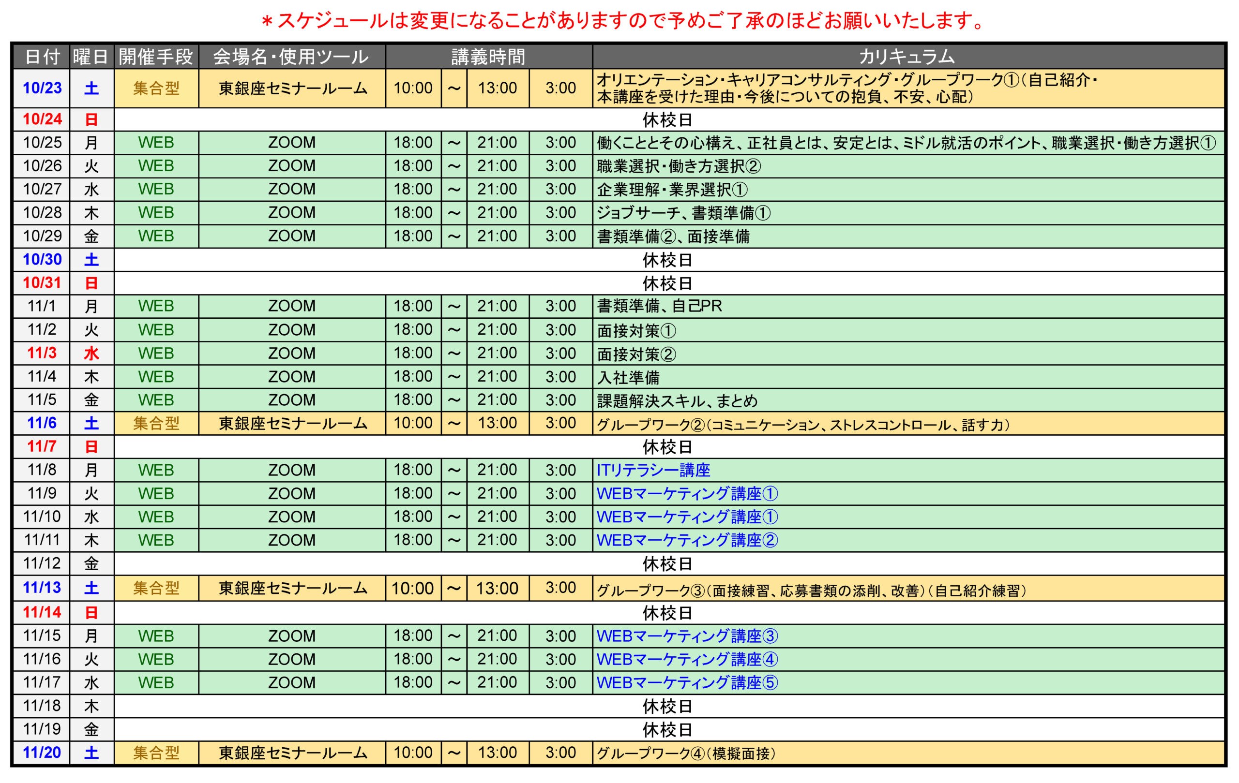Image resolution: width=1239 pixels, height=783 pixels.
Task: Click 休校日 in the 11/12 row
Action: click(x=667, y=564)
